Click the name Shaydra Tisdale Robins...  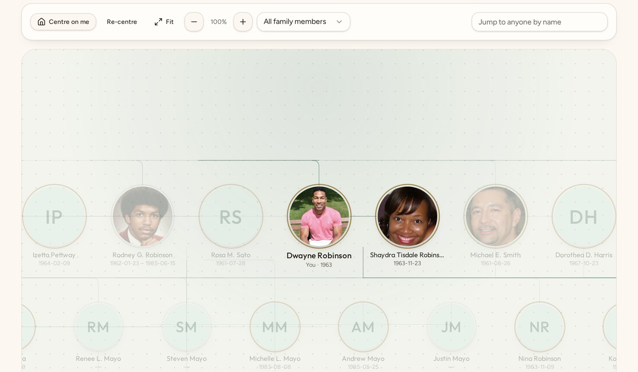coord(407,255)
